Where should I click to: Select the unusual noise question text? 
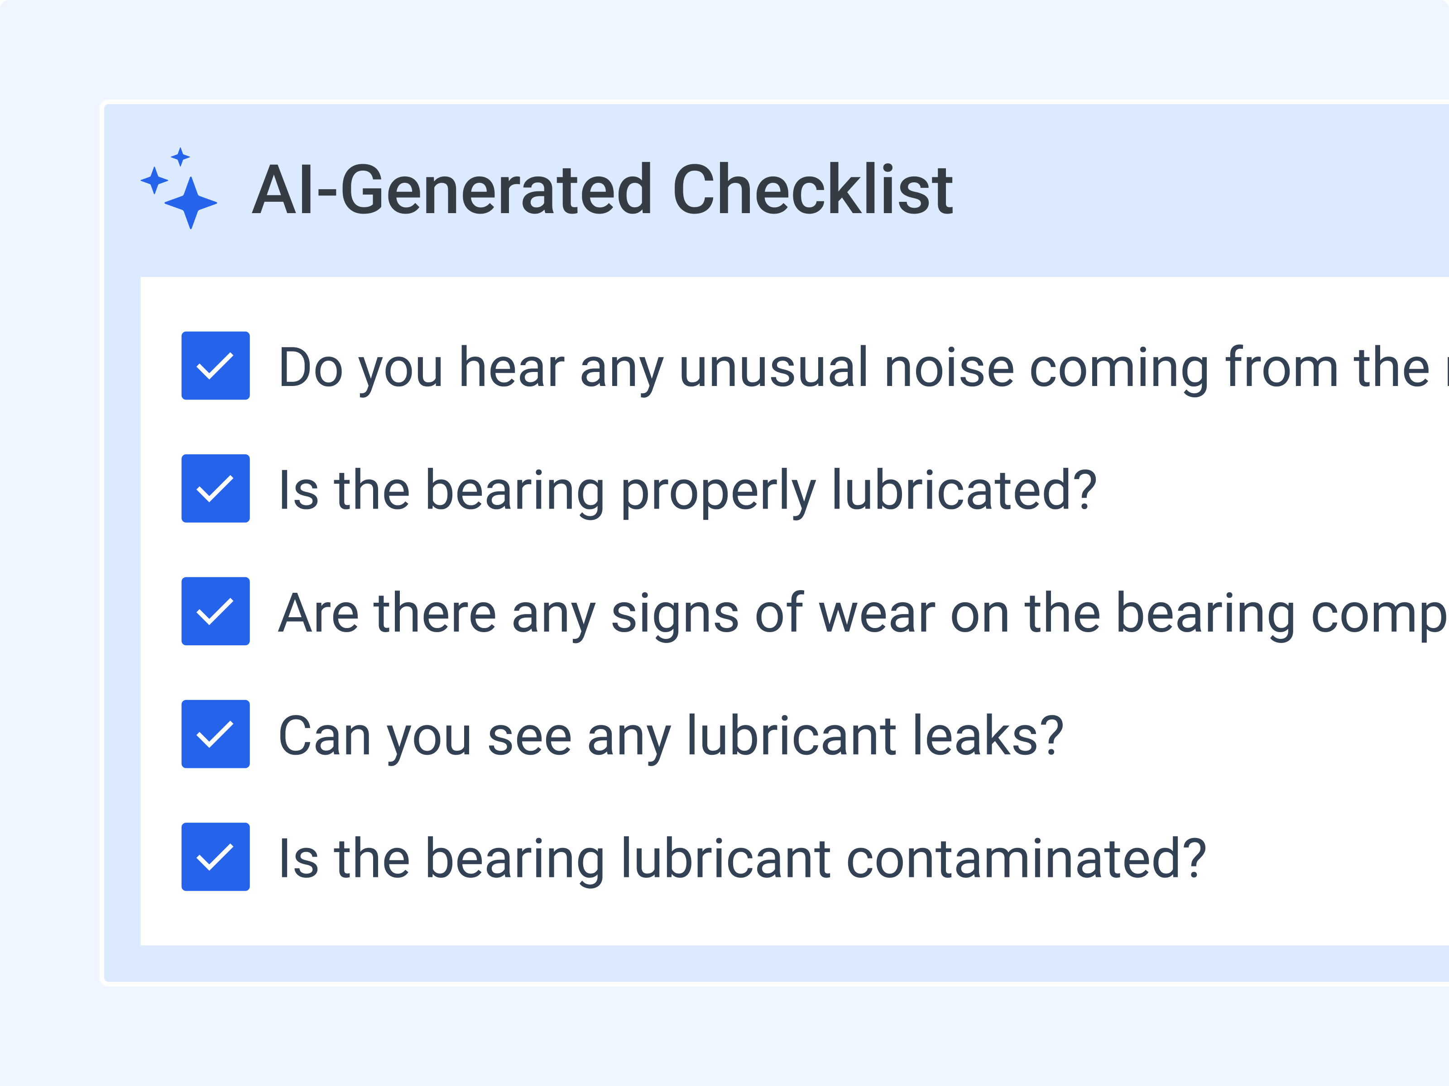[x=786, y=367]
